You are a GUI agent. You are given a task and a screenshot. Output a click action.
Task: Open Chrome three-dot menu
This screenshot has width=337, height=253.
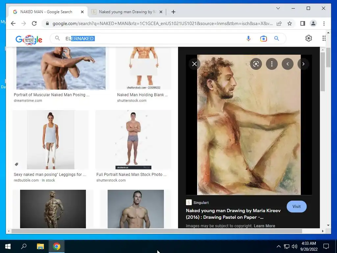click(324, 23)
